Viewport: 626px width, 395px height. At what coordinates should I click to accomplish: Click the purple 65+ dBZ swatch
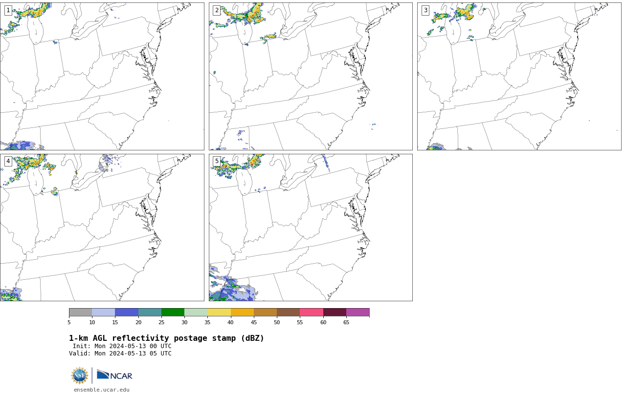point(358,312)
